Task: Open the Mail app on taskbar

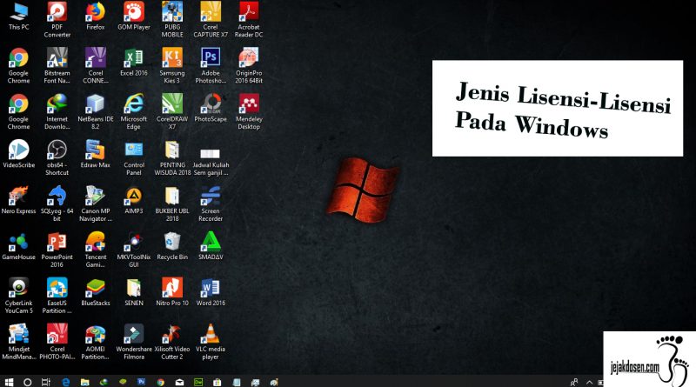Action: point(179,382)
